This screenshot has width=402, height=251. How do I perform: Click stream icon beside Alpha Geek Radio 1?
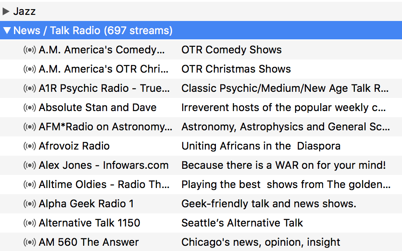click(x=30, y=204)
